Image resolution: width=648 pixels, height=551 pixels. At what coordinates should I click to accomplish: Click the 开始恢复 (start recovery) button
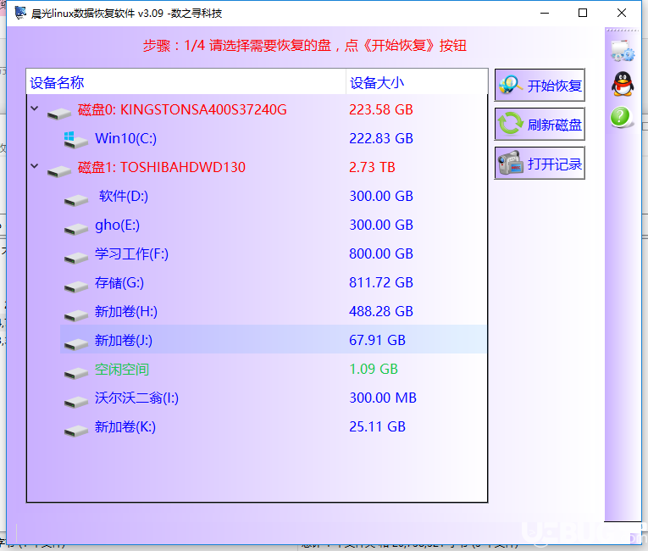coord(540,86)
